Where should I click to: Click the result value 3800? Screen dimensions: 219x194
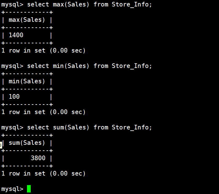pyautogui.click(x=38, y=158)
